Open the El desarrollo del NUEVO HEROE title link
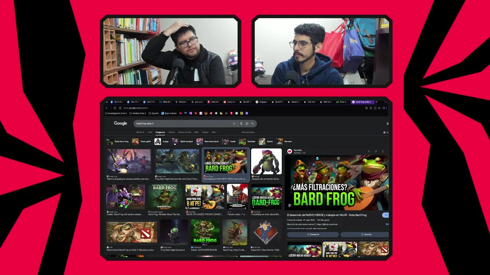The image size is (490, 275). click(327, 215)
